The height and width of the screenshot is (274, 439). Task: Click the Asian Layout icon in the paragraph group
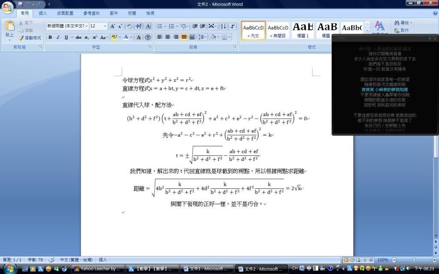coord(213,26)
